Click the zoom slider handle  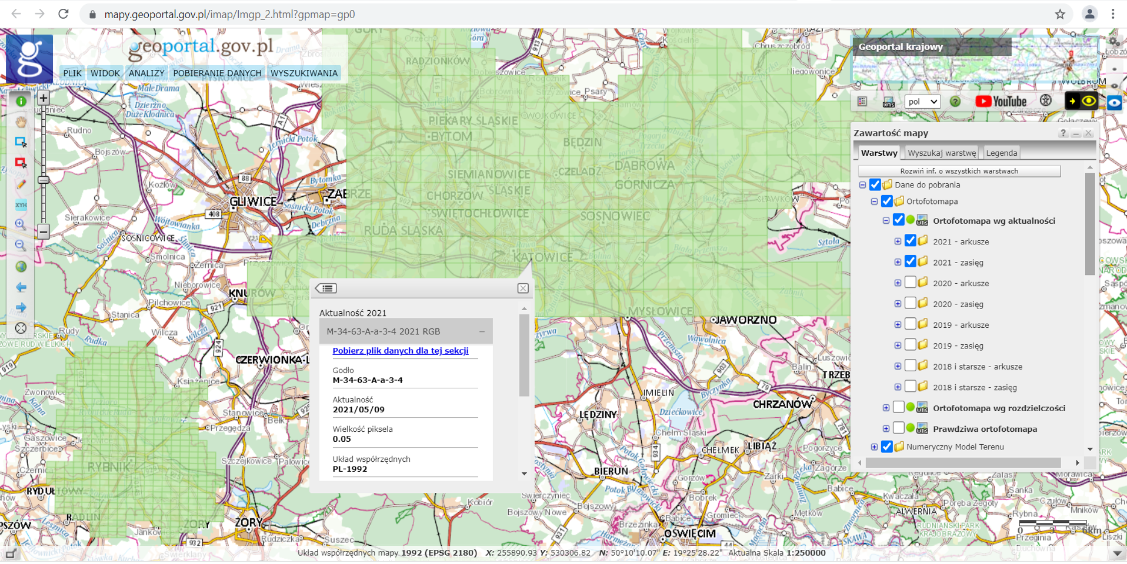tap(44, 180)
